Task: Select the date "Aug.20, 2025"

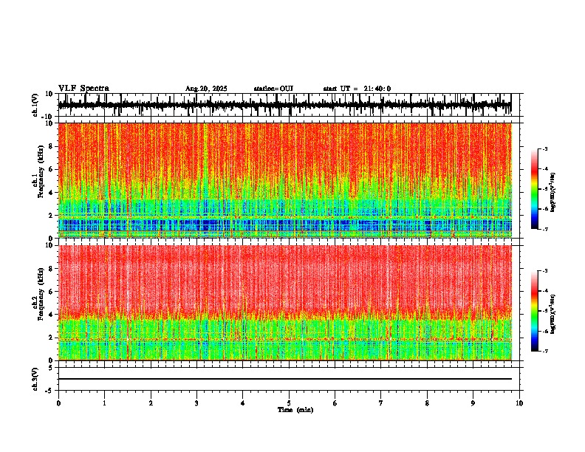Action: click(x=206, y=89)
